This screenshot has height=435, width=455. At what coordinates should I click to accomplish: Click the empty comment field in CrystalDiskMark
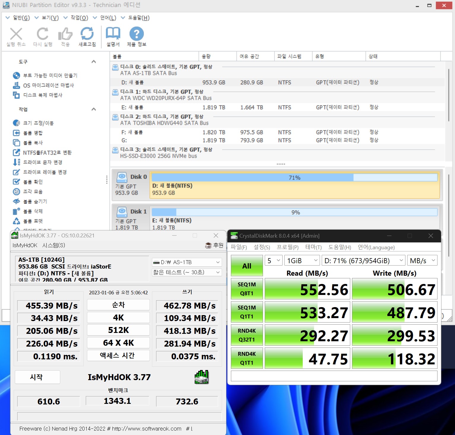tap(334, 376)
